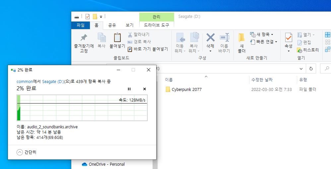The width and height of the screenshot is (331, 169).
Task: Open Customize Quick Access Toolbar dropdown
Action: coord(101,17)
